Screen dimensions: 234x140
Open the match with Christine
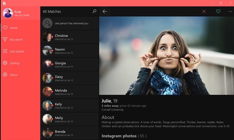pos(69,37)
